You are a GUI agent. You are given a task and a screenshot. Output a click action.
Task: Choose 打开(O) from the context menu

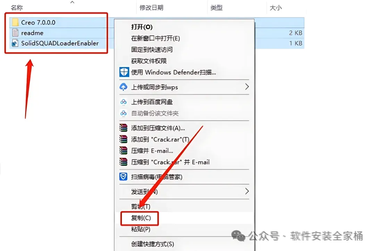tap(142, 27)
